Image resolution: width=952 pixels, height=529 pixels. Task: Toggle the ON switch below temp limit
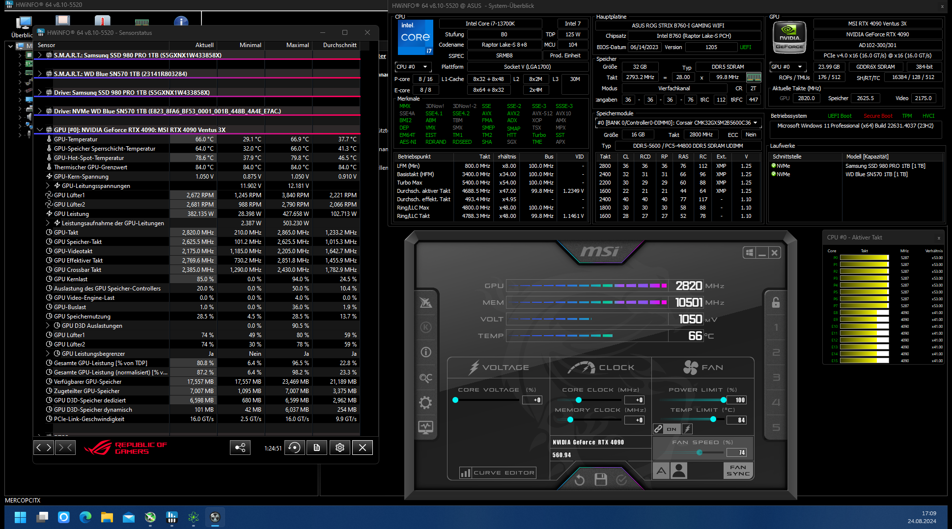[x=672, y=429]
